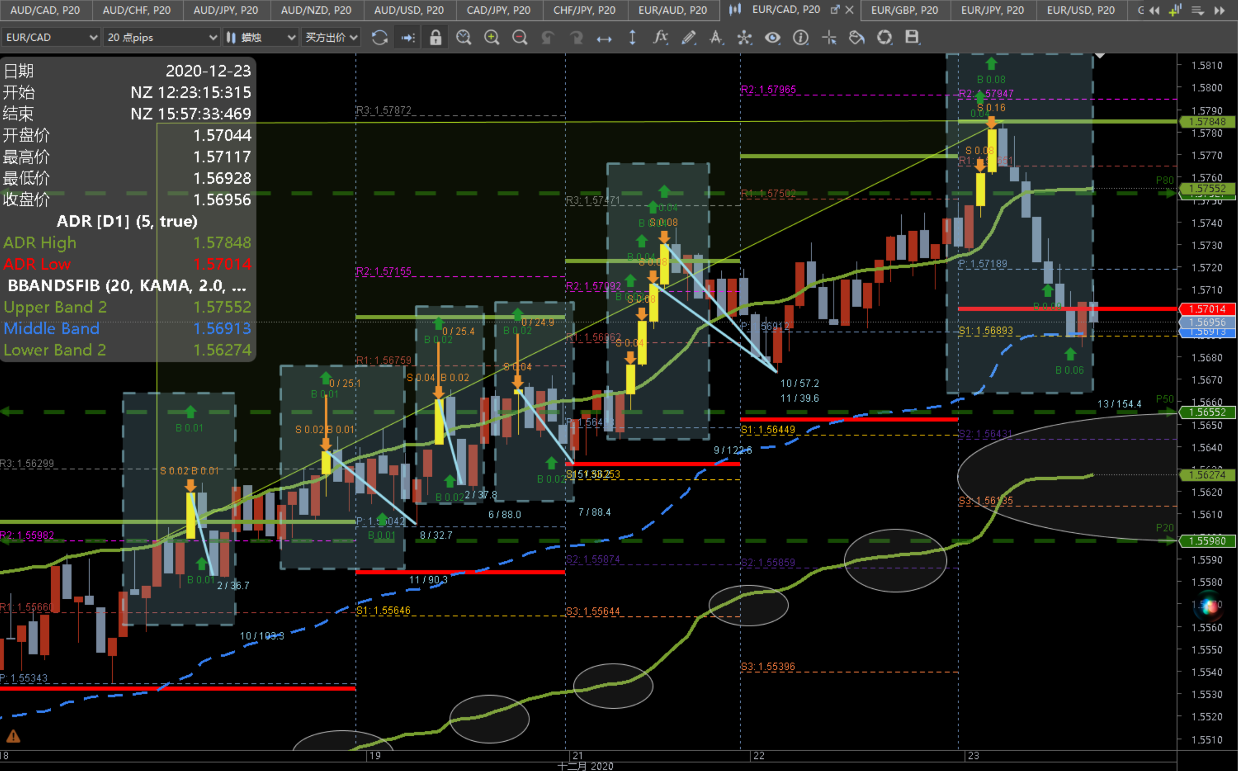Open the fx indicators tool
This screenshot has height=771, width=1238.
[660, 37]
